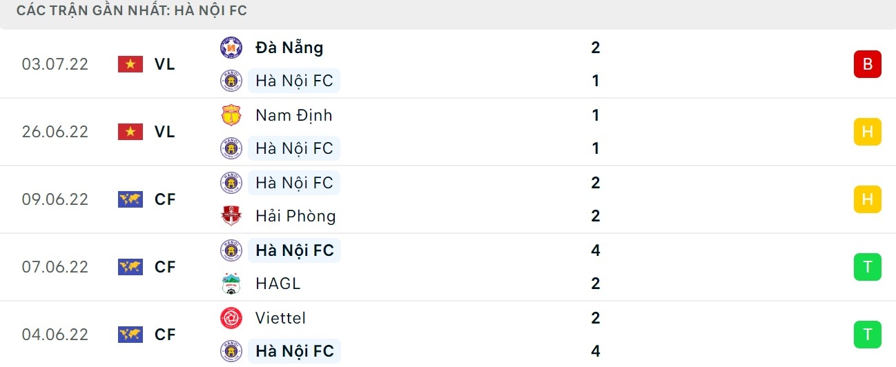
Task: Click Vietnam flag in 03.07.22 row
Action: tap(130, 64)
